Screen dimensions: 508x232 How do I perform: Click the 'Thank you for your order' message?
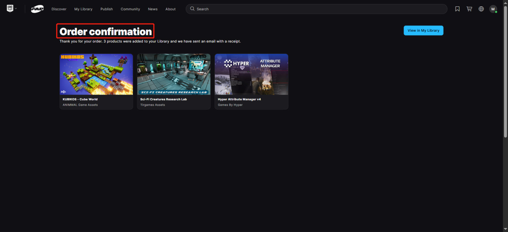(150, 41)
